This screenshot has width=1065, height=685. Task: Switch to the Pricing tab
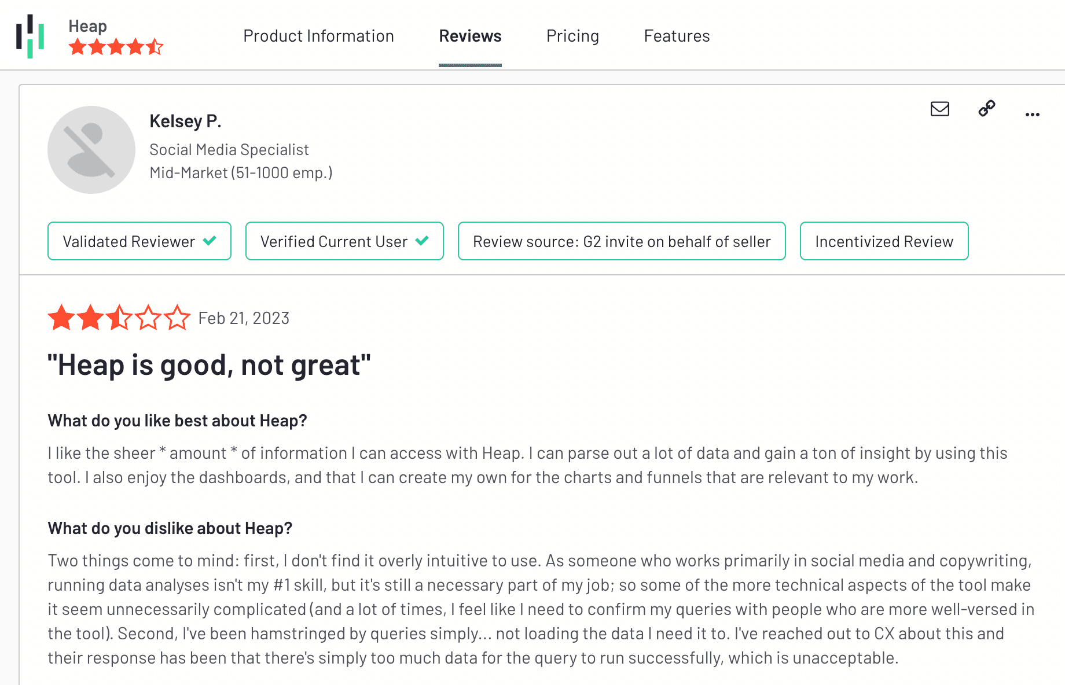point(572,36)
